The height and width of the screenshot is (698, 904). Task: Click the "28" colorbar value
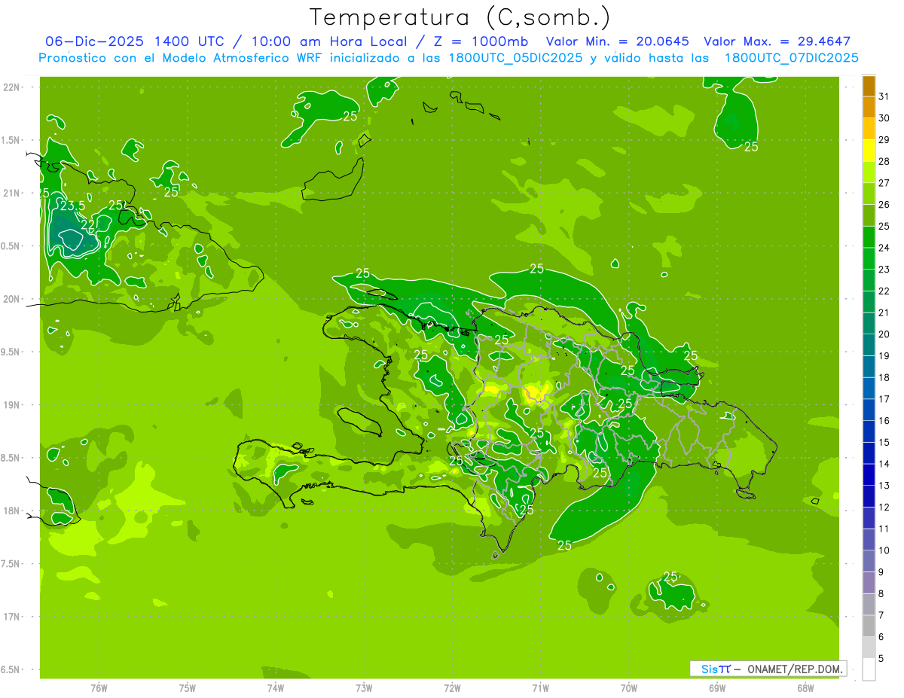884,161
